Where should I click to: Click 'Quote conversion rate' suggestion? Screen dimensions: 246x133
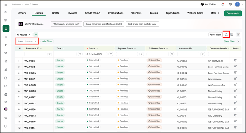click(x=104, y=24)
